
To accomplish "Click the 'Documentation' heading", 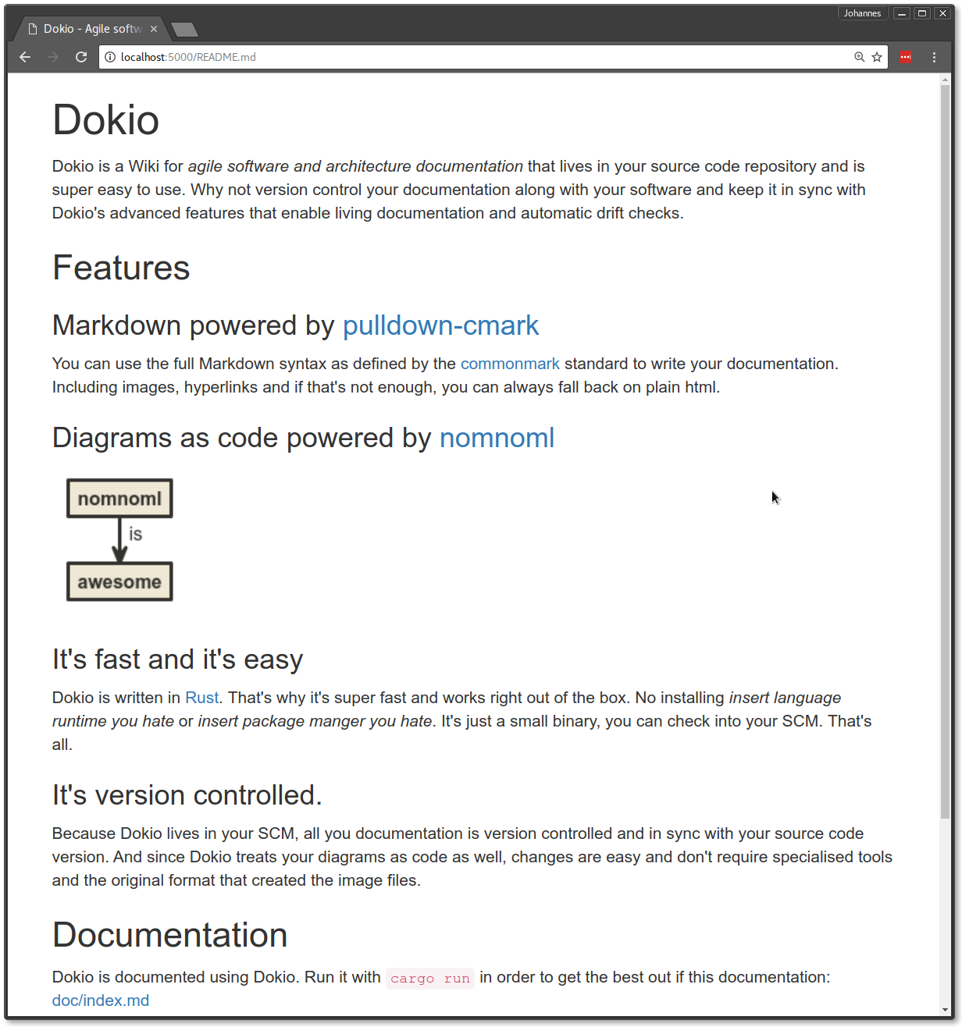I will click(170, 935).
